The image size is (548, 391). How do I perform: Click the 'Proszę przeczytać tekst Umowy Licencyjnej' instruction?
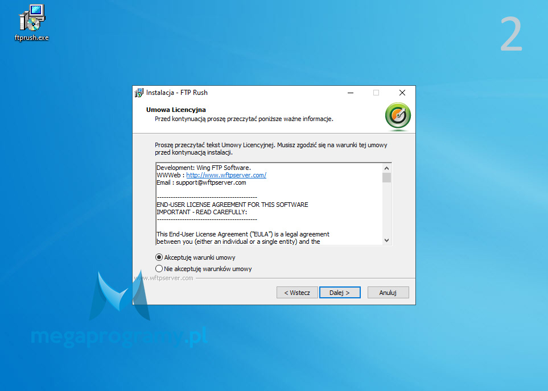tap(271, 149)
